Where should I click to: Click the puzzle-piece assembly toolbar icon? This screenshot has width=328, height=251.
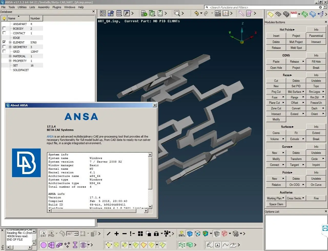tap(111, 13)
